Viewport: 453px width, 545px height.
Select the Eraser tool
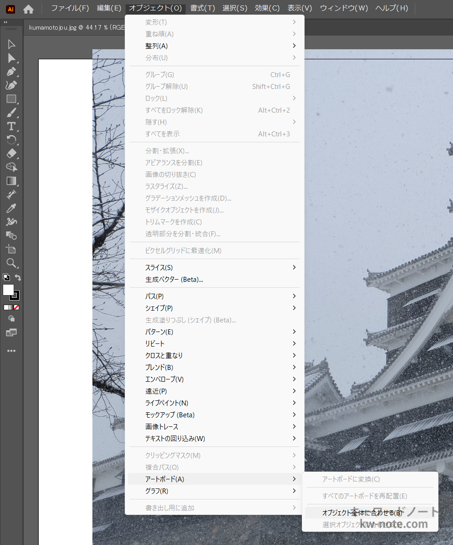pyautogui.click(x=11, y=153)
